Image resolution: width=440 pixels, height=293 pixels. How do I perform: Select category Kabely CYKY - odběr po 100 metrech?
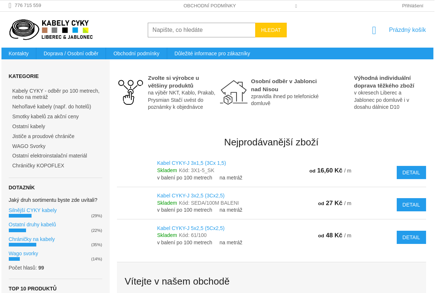pyautogui.click(x=56, y=94)
